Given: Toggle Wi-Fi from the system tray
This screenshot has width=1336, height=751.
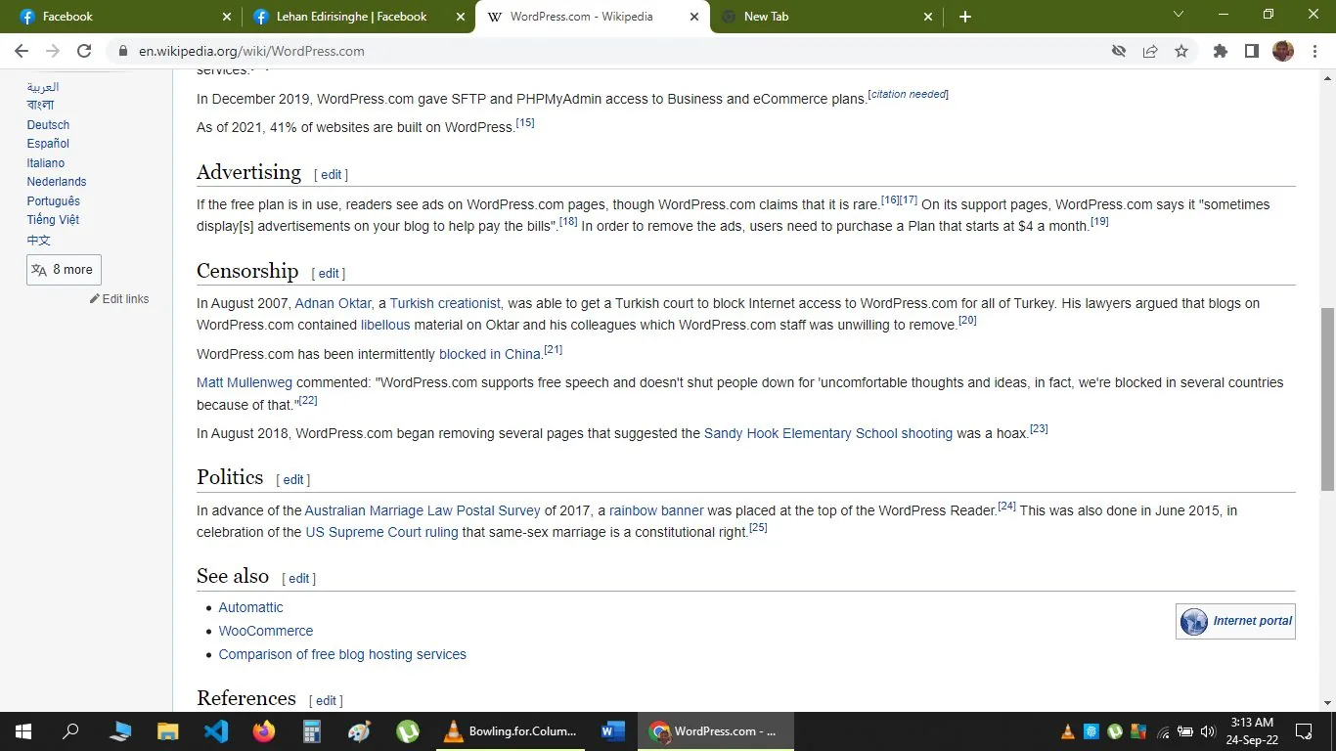Looking at the screenshot, I should (1162, 730).
